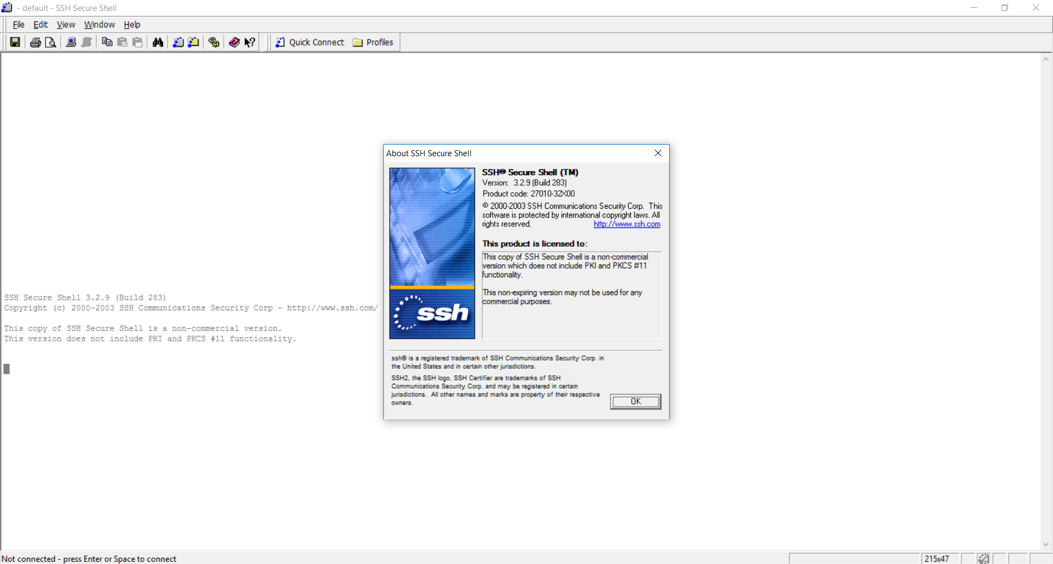This screenshot has width=1053, height=564.
Task: Click the first Paste clipboard icon
Action: tap(122, 42)
